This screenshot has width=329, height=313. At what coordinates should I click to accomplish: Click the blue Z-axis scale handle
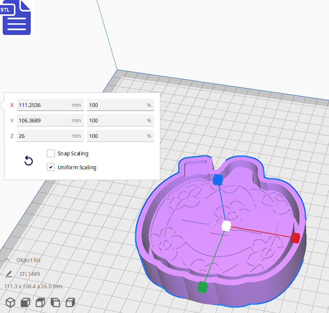point(218,180)
